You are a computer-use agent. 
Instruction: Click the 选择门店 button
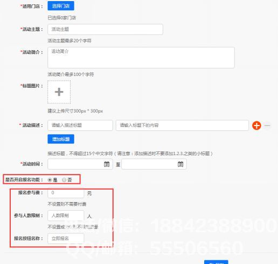pos(61,6)
